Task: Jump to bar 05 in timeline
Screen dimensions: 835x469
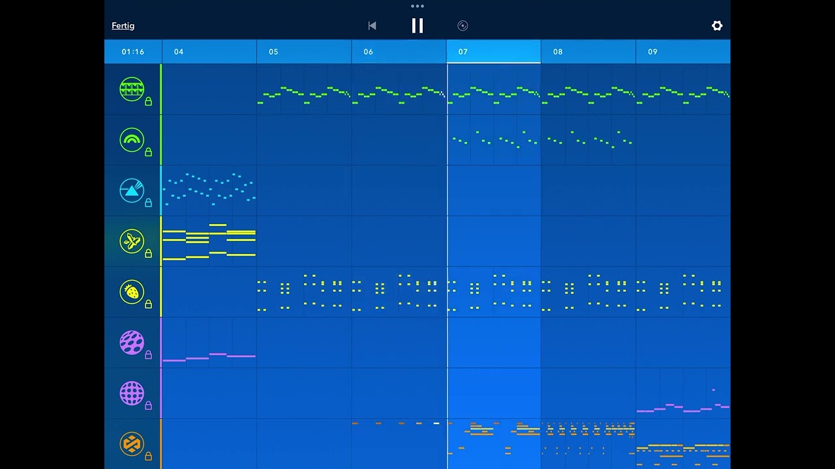Action: (x=304, y=51)
